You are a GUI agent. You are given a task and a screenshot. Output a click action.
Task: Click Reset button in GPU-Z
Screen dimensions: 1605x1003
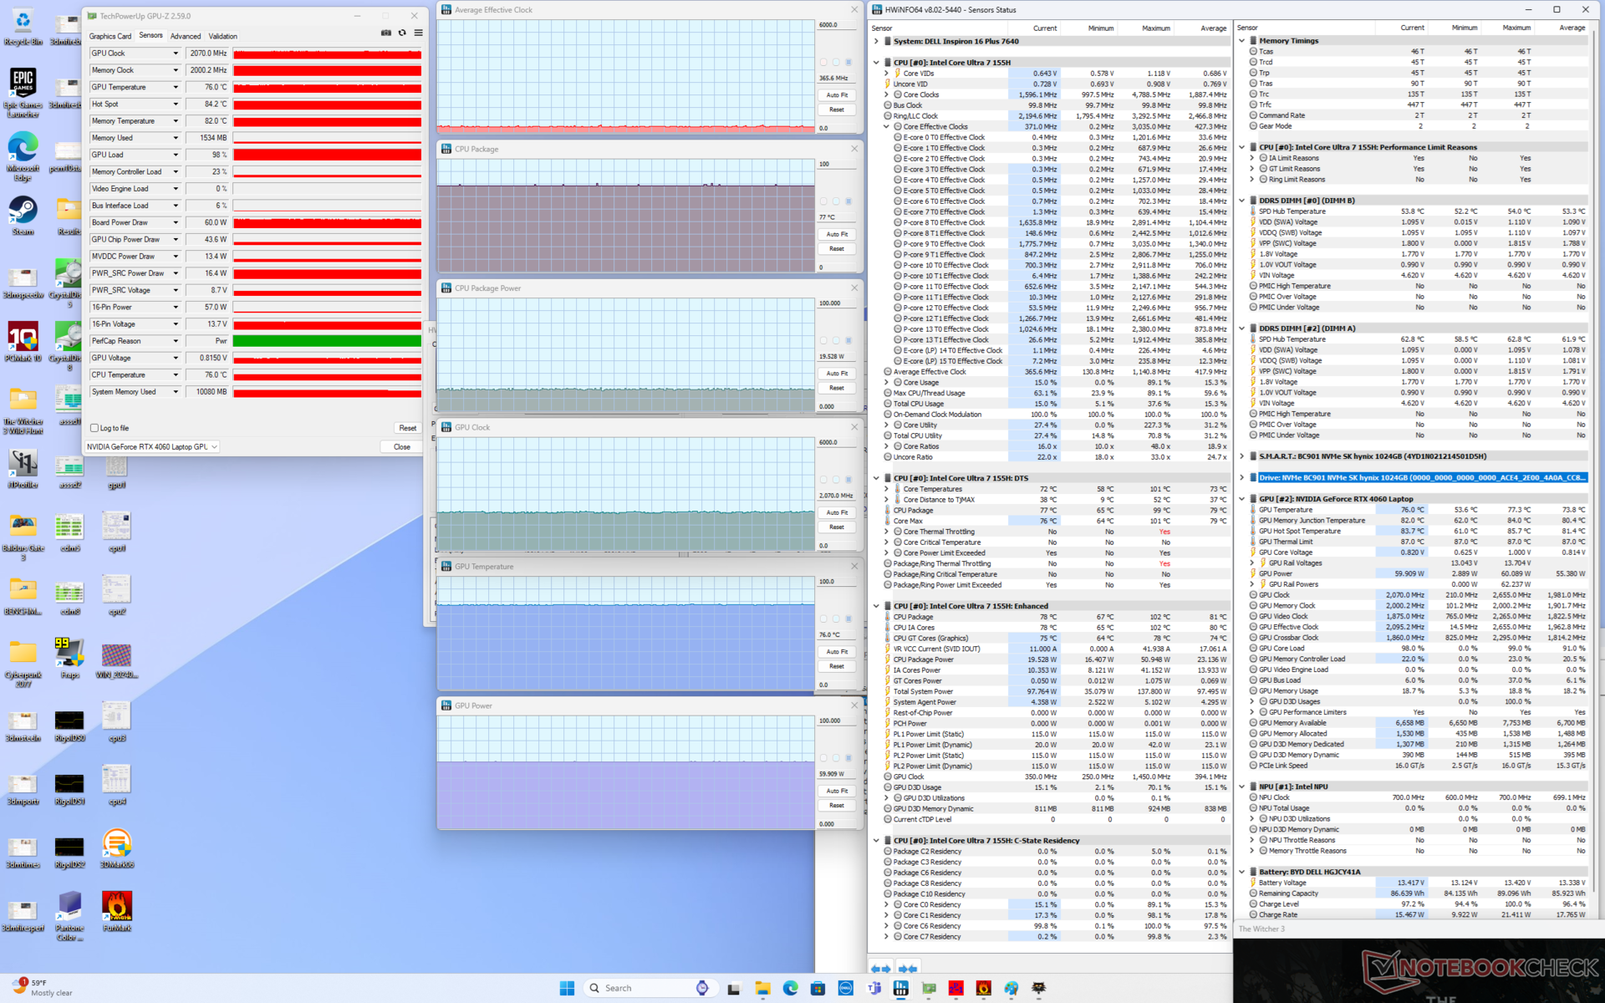coord(407,428)
